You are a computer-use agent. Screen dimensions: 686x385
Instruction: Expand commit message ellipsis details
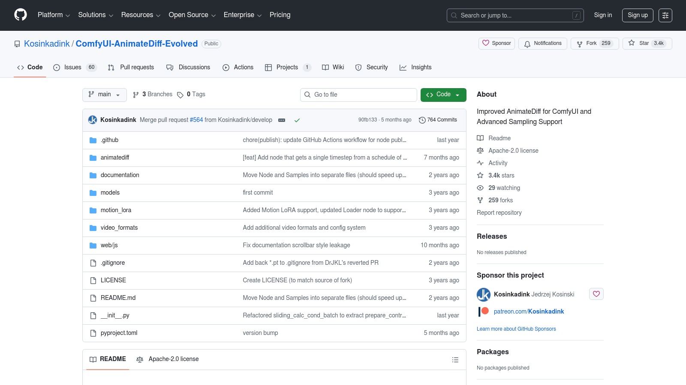coord(282,120)
